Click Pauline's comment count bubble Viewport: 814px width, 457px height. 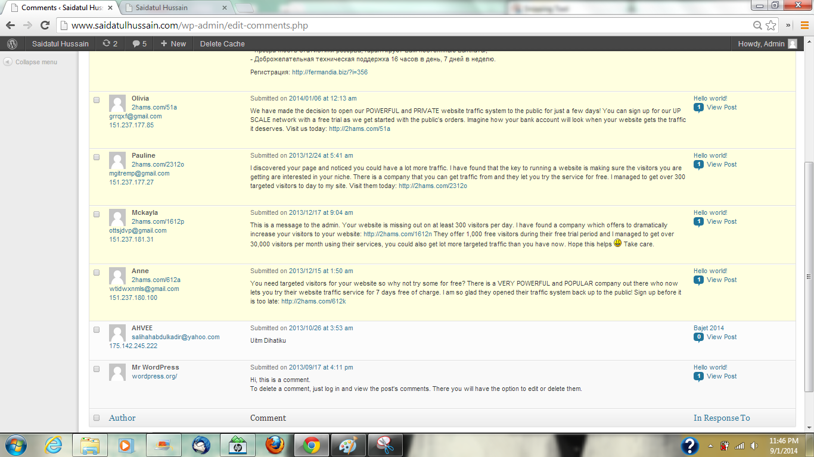[x=698, y=165]
